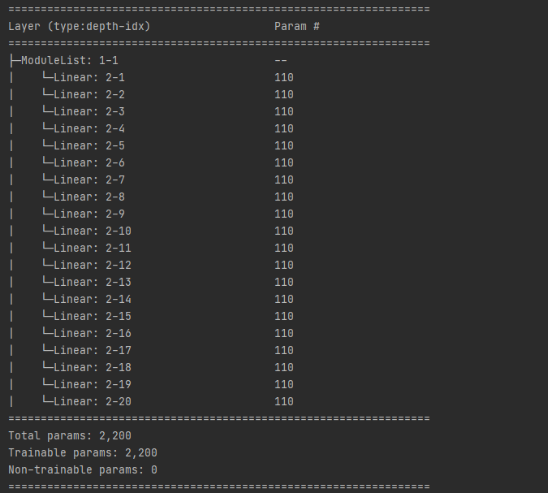Click the Non-trainable params: 0 line
Screen dimensions: 548x493
[x=83, y=469]
